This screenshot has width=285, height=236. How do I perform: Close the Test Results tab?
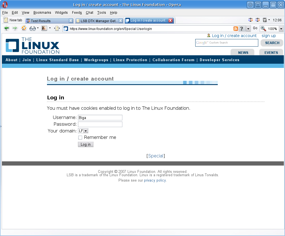71,21
